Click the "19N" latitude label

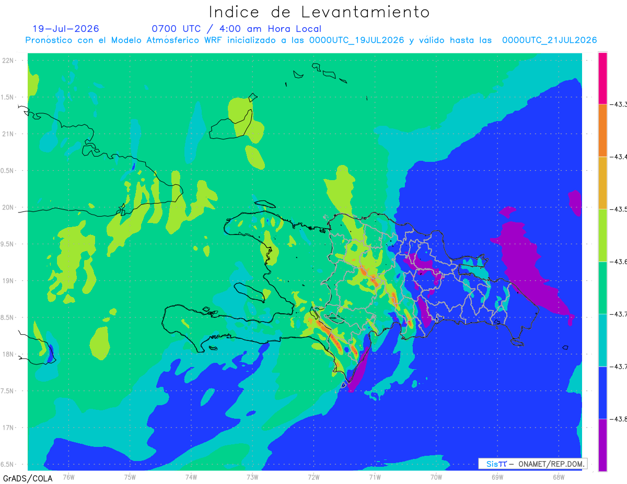point(8,281)
